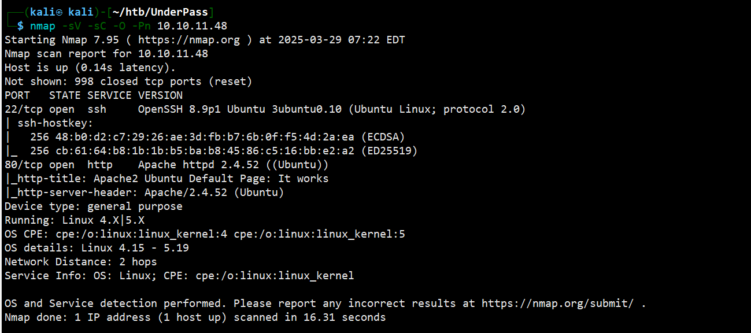This screenshot has width=751, height=333.
Task: Click the nmap command word in the prompt
Action: coord(43,26)
